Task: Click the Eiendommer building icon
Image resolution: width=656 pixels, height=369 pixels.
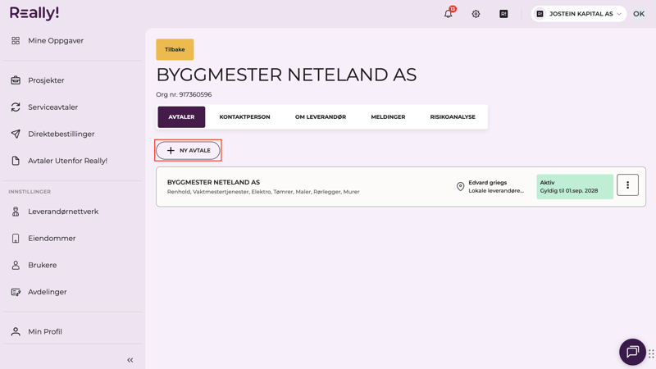Action: (16, 238)
